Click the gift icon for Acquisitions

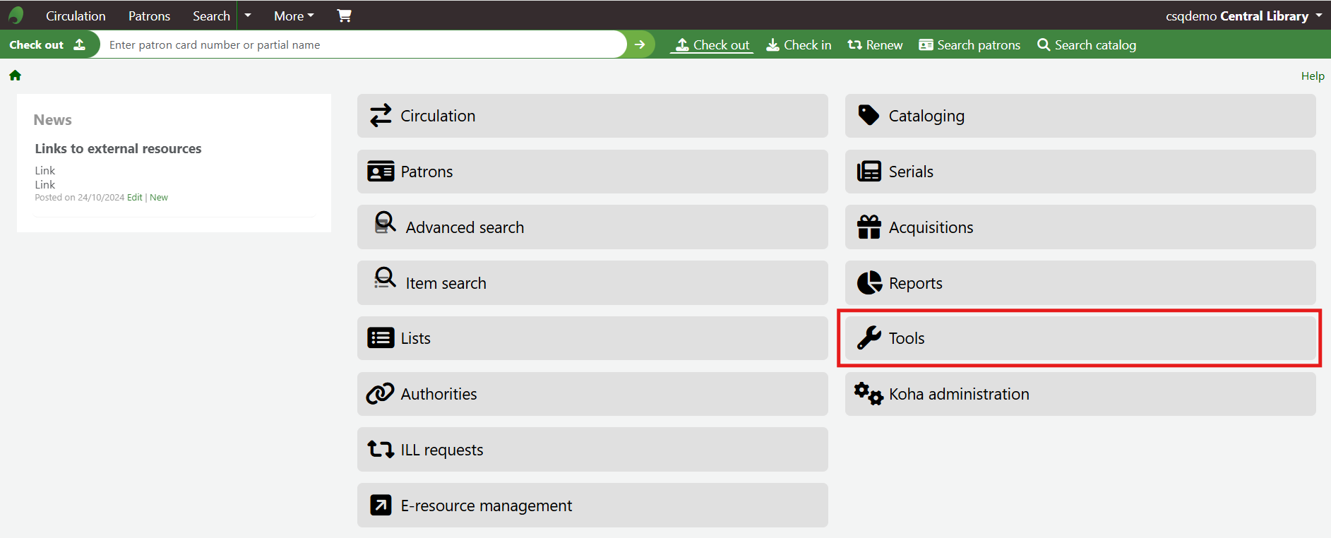[x=869, y=227]
